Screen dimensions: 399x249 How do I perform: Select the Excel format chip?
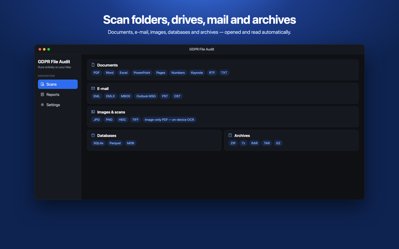(123, 73)
